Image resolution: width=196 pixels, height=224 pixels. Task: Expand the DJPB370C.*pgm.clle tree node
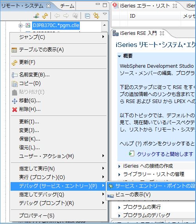point(20,25)
